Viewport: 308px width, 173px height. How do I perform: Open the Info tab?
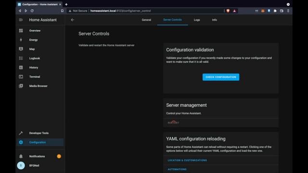point(214,20)
